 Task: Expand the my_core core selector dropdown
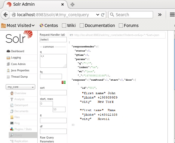click(20, 87)
